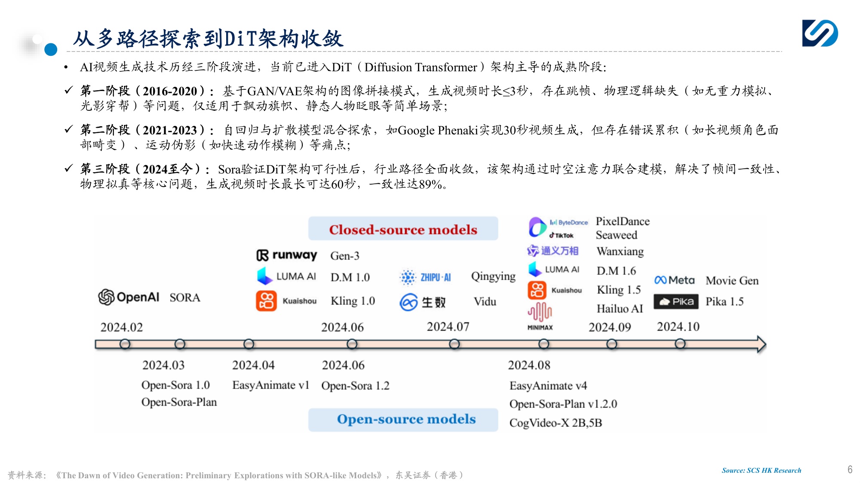This screenshot has height=483, width=860.
Task: Click the 第一阶段（2016-2020） heading
Action: coord(147,91)
